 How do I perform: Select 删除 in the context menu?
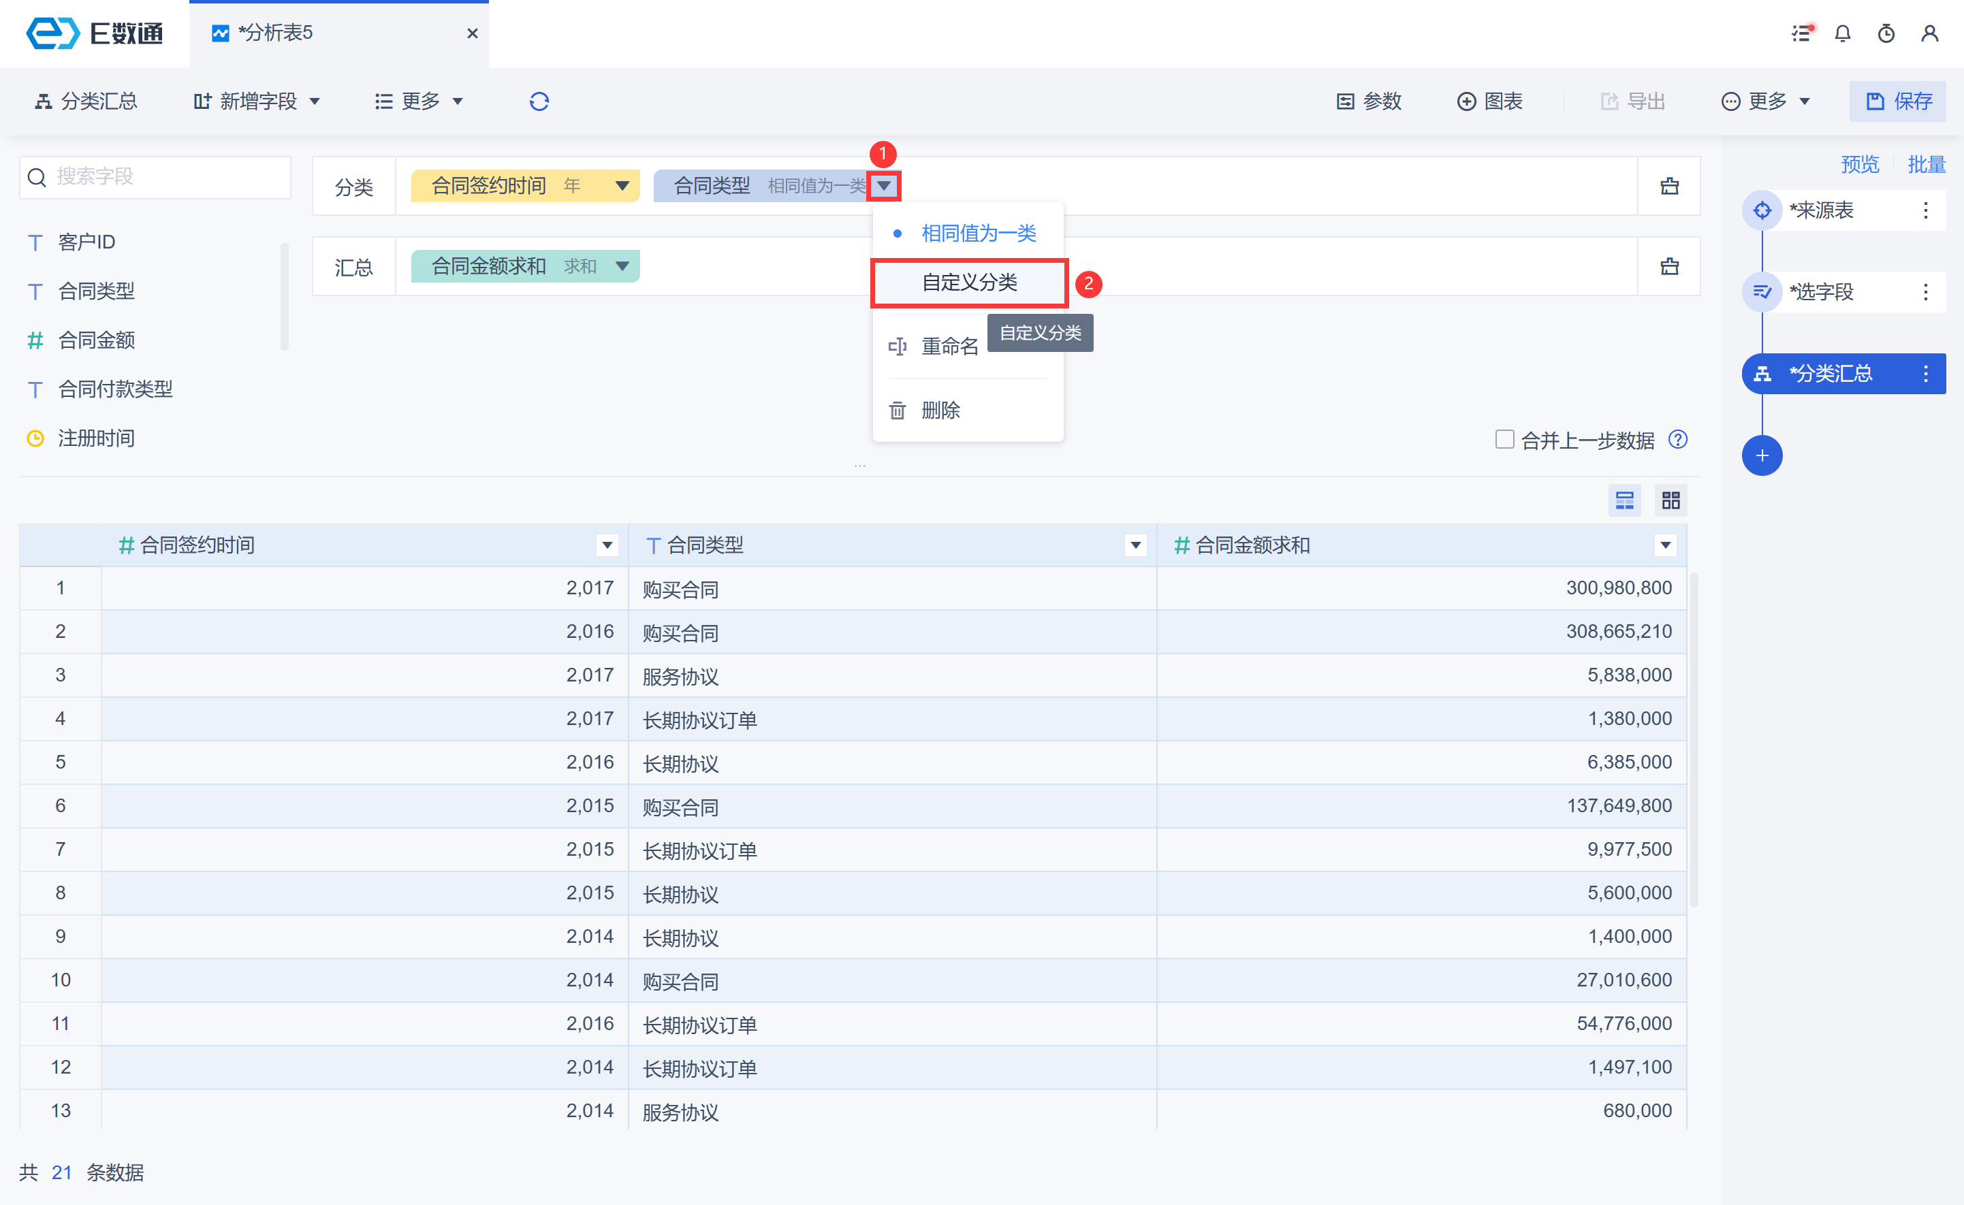[940, 411]
